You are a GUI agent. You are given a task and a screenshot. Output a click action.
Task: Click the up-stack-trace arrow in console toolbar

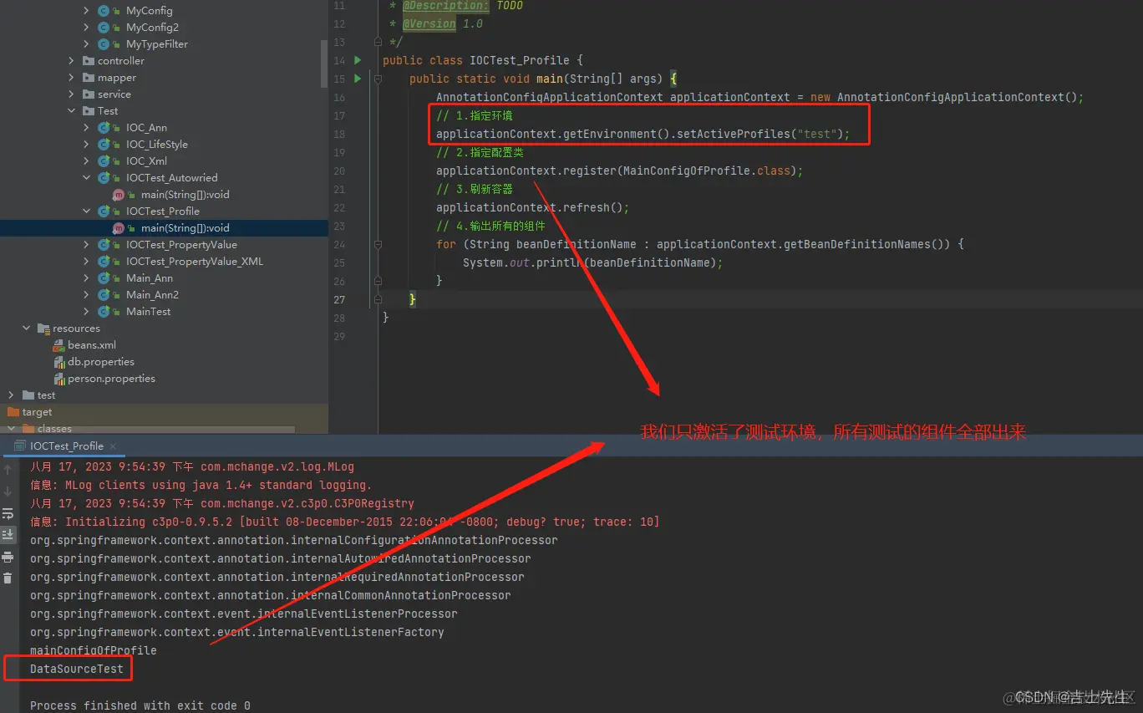point(8,470)
